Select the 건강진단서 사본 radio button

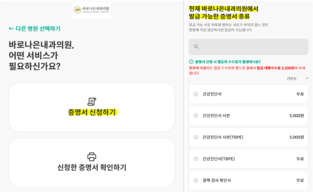[196, 115]
